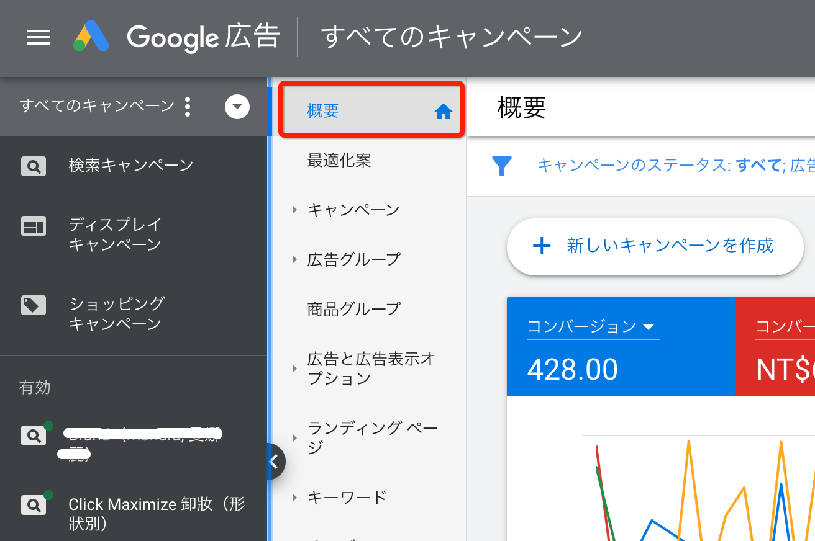Click the search icon of the redacted campaign
This screenshot has width=815, height=541.
[34, 435]
